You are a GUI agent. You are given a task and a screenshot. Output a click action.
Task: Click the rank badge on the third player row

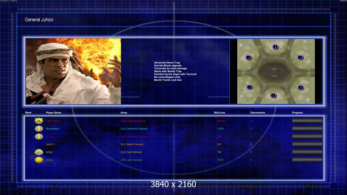coord(39,136)
